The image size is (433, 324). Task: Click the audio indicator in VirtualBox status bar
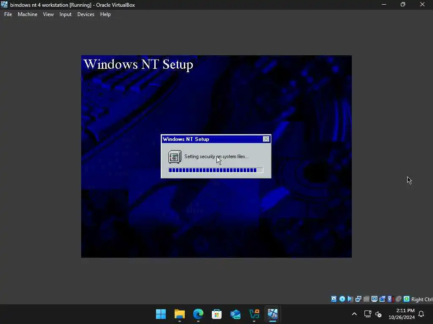pyautogui.click(x=350, y=299)
